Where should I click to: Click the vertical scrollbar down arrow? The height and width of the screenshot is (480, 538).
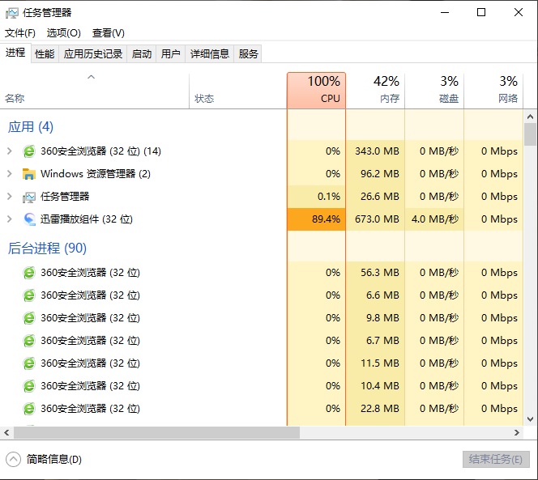[531, 419]
